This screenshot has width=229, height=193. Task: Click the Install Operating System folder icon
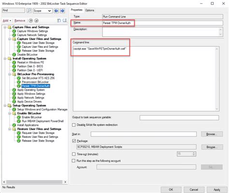pyautogui.click(x=10, y=59)
